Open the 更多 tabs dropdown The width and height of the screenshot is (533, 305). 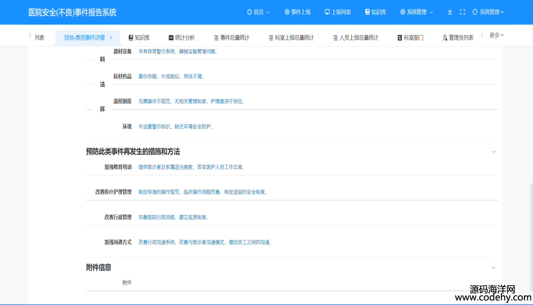pyautogui.click(x=496, y=35)
